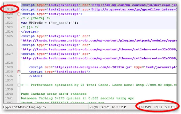The width and height of the screenshot is (181, 114).
Task: Click the W3 Total Cache comment line
Action: [99, 85]
